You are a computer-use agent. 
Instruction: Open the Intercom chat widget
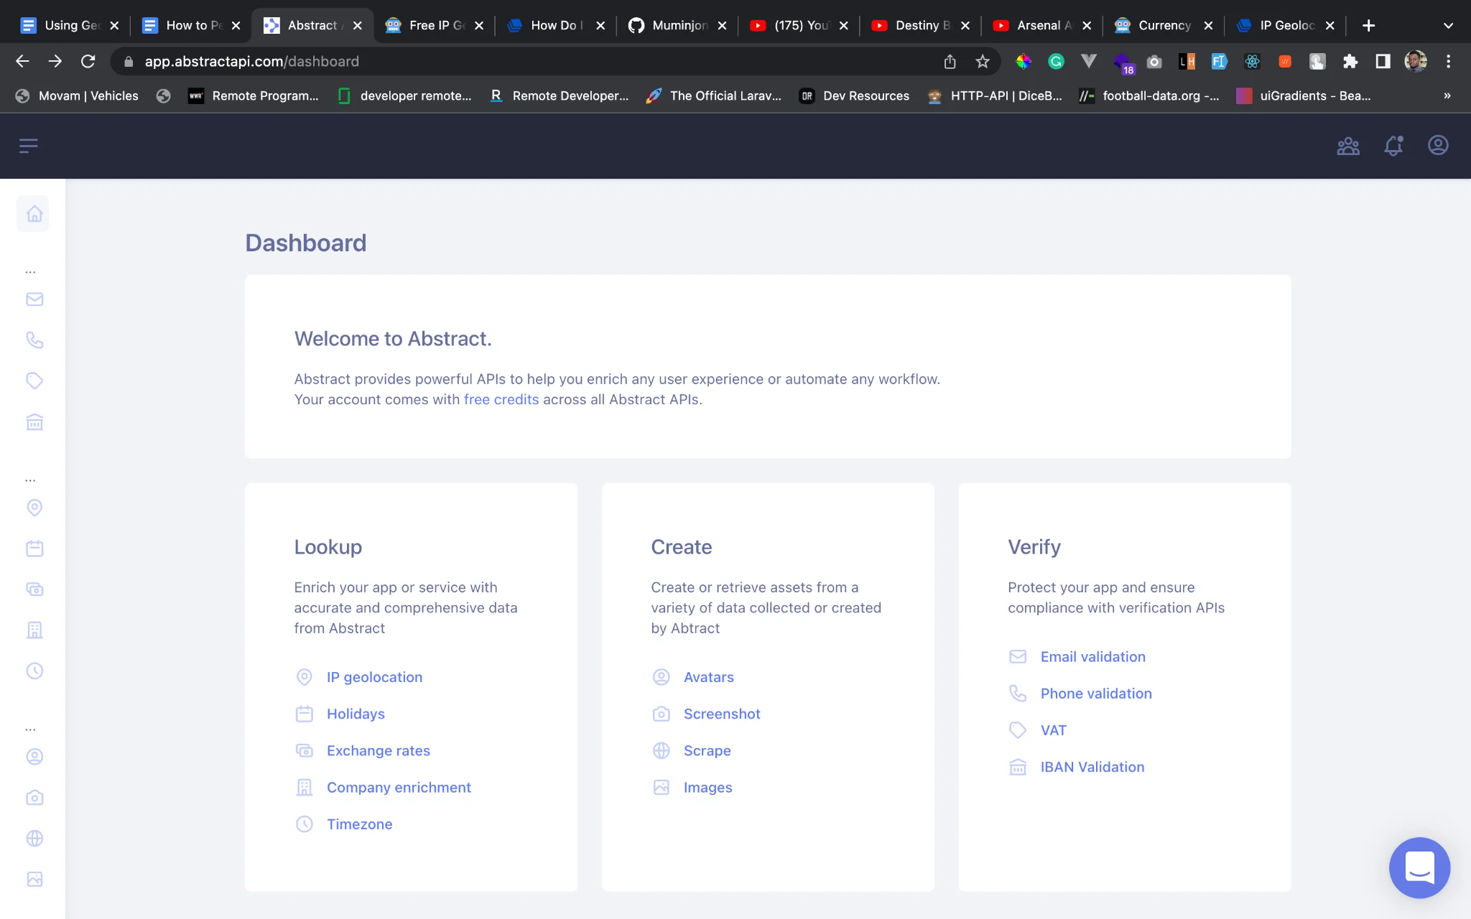click(1419, 867)
